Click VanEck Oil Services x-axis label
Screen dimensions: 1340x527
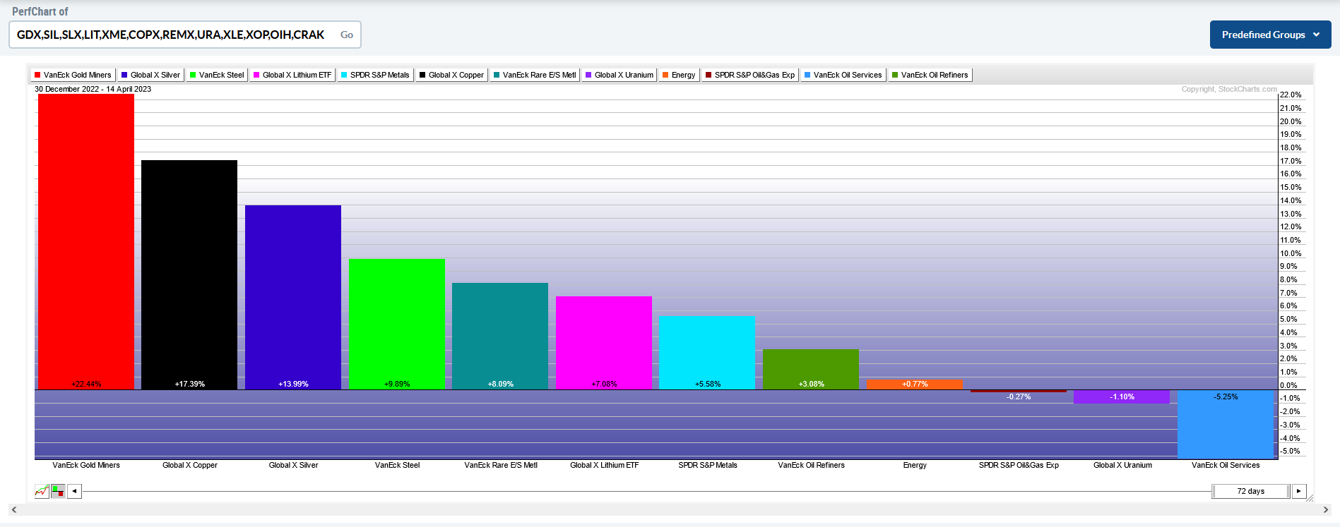click(1226, 465)
